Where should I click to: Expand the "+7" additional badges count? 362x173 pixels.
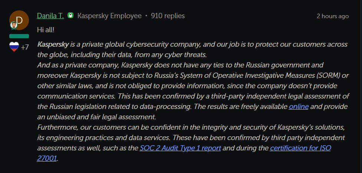tap(25, 47)
